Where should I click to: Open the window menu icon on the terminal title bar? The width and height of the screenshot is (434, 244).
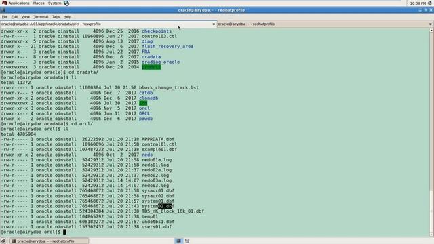[x=3, y=10]
